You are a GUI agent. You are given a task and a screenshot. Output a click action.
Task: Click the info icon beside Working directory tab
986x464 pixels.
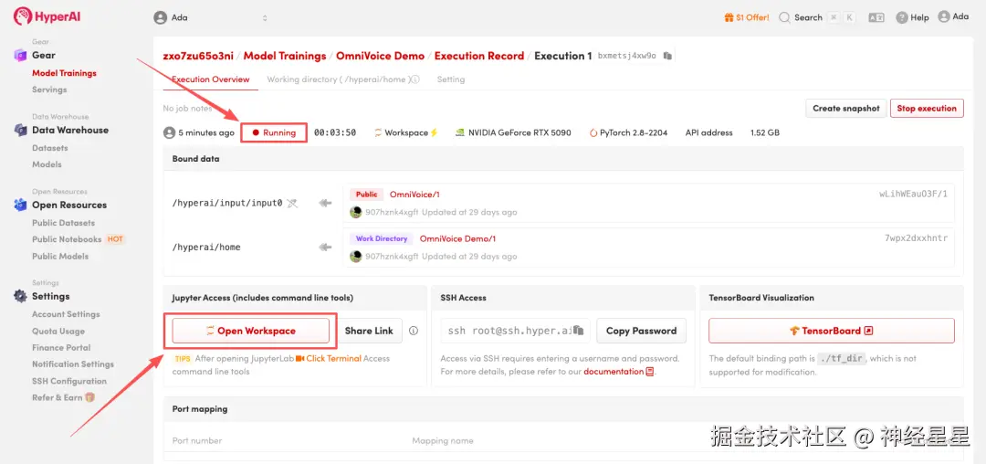415,79
